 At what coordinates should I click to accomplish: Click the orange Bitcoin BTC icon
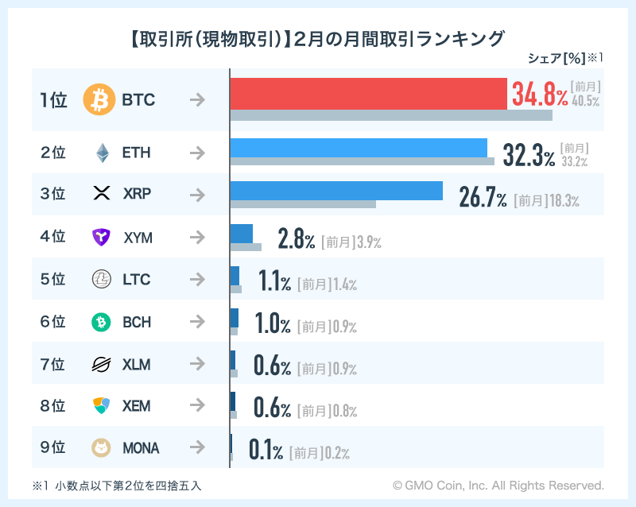point(99,100)
